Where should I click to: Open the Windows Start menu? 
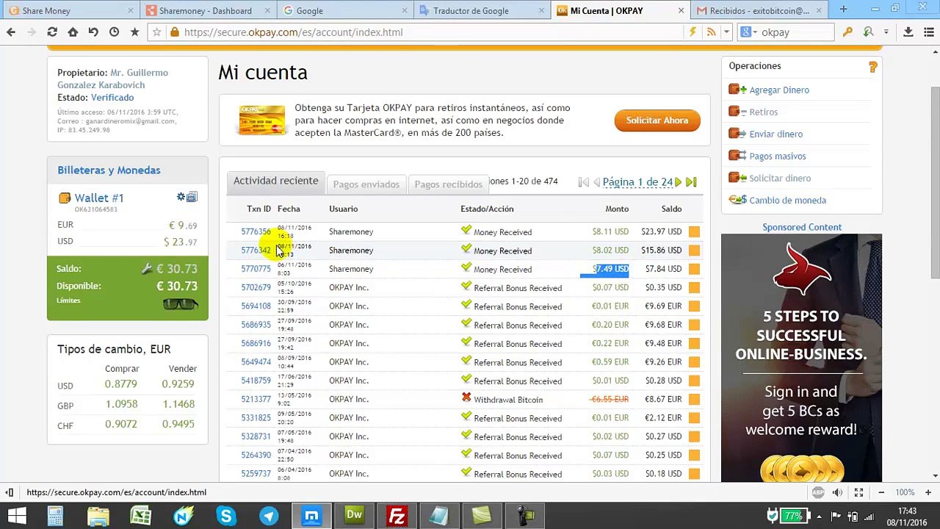click(x=17, y=516)
